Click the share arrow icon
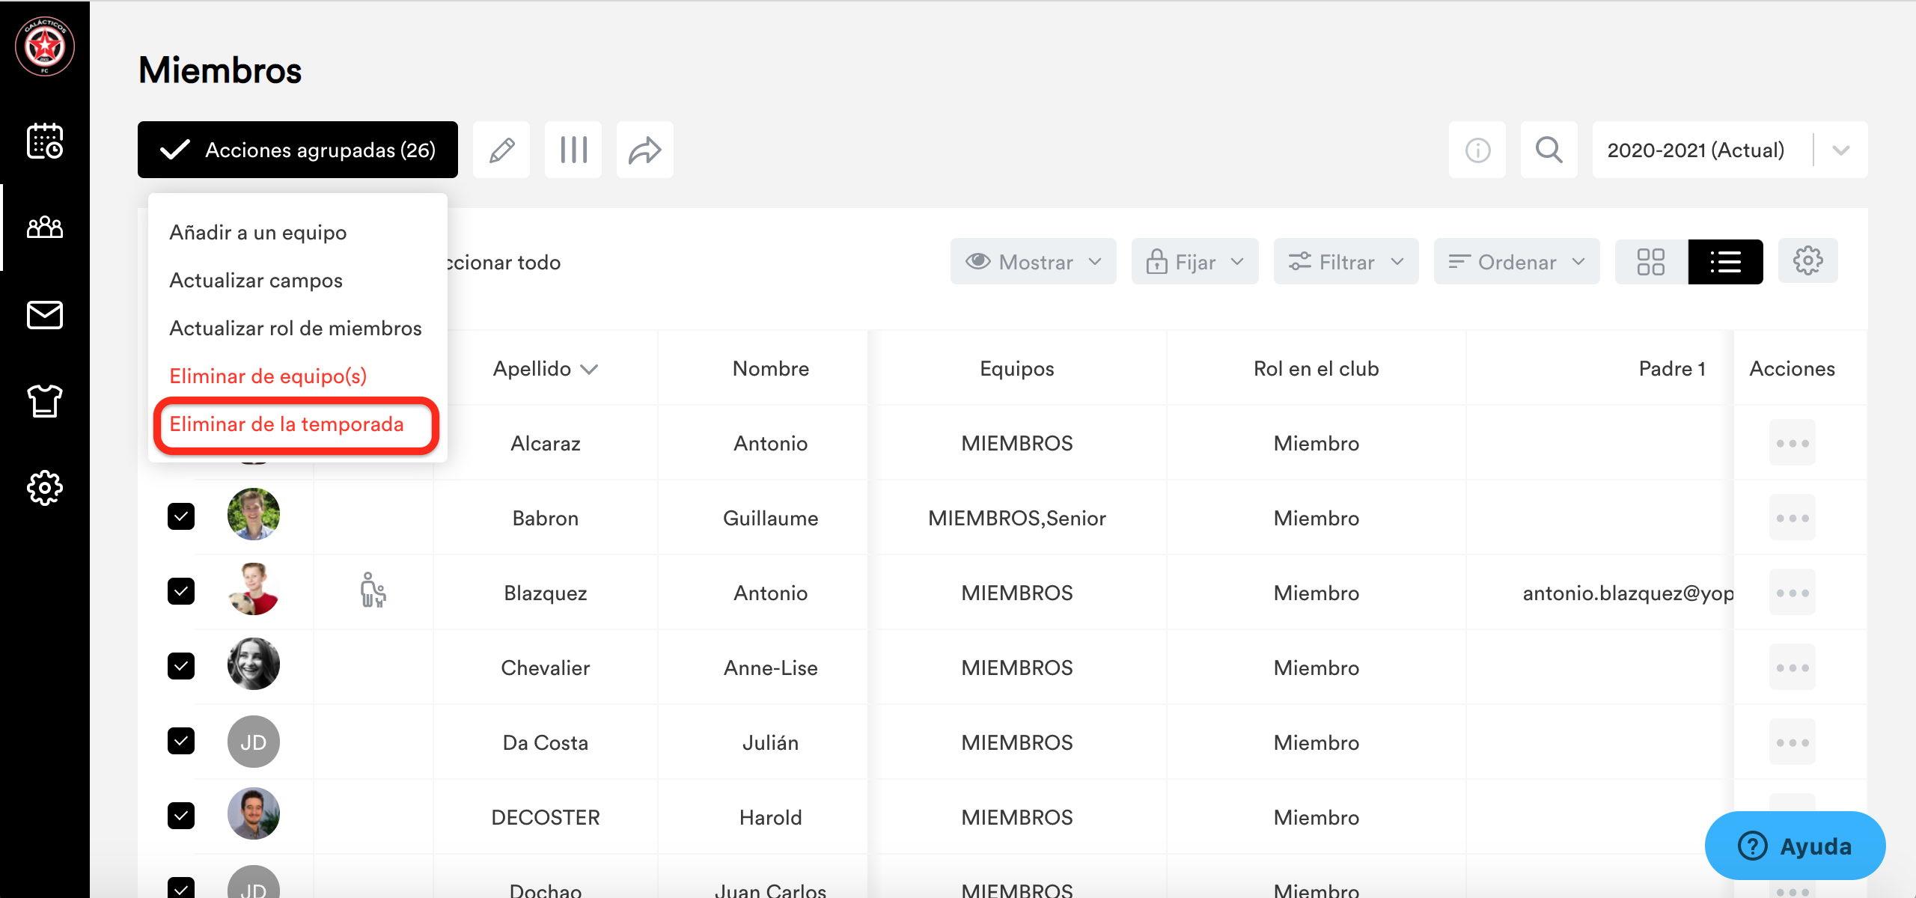Viewport: 1916px width, 898px height. click(x=645, y=150)
